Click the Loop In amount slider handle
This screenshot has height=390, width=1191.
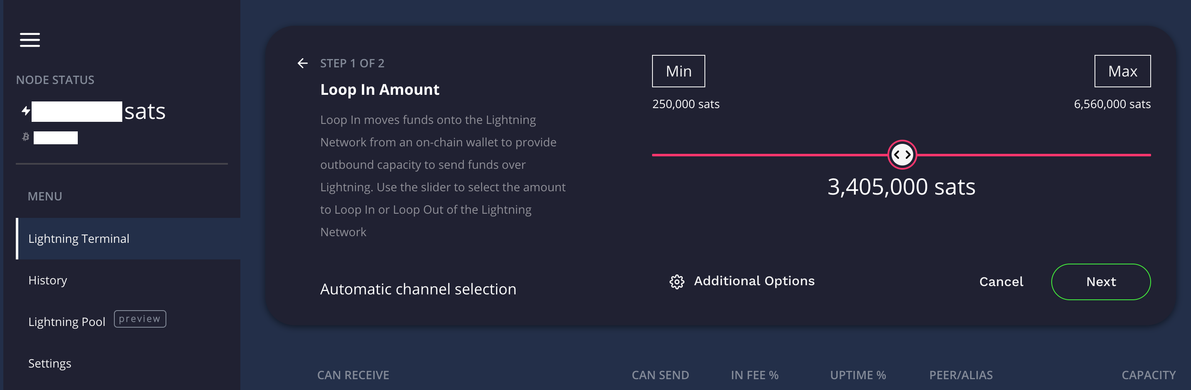point(902,155)
